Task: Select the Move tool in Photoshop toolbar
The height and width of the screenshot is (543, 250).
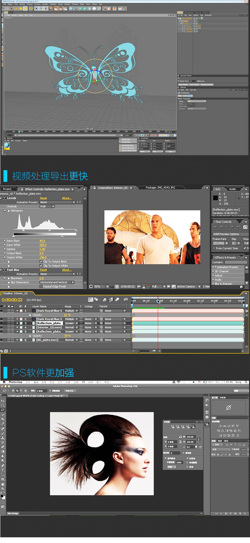Action: click(x=3, y=401)
